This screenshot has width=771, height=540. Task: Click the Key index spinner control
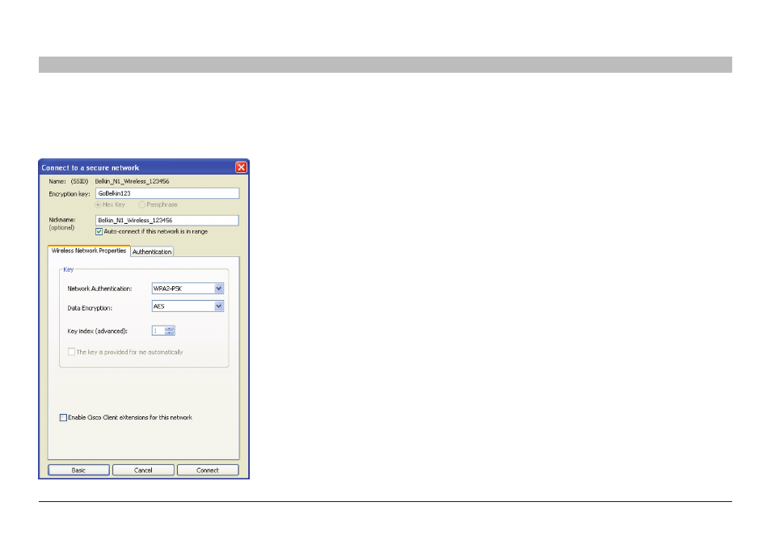[x=170, y=331]
